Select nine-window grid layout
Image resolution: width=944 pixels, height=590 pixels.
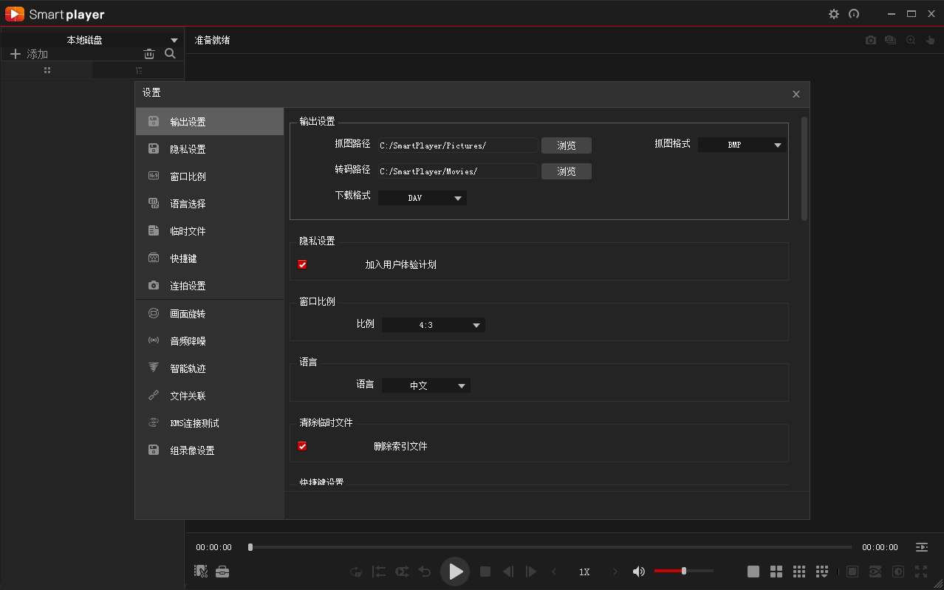[x=798, y=572]
